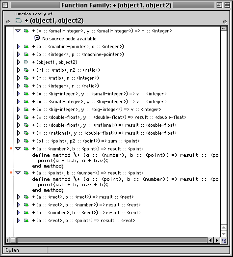This screenshot has height=257, width=233.
Task: Expand + (a :: <rect>, b :: <point>)
Action: (19, 220)
